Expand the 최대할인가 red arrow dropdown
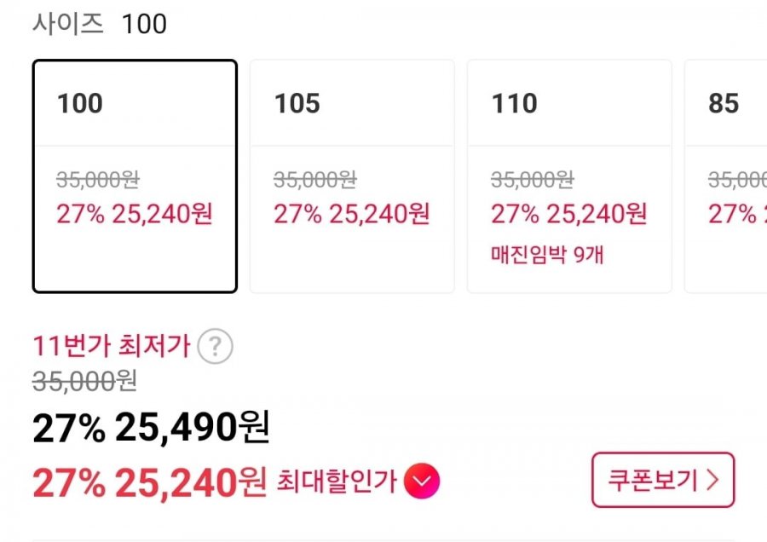 (x=422, y=482)
